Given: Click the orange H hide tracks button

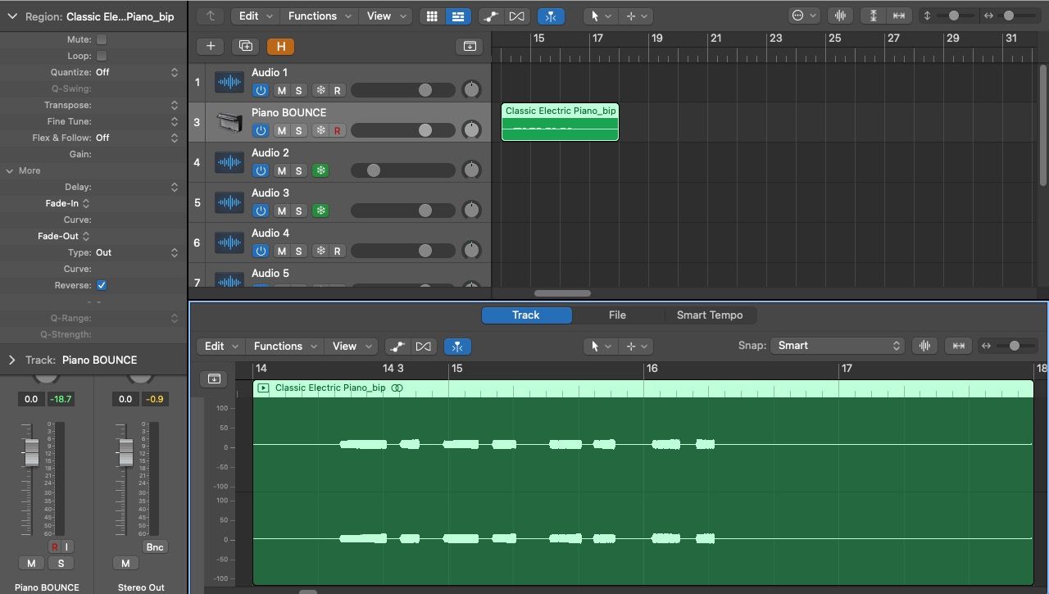Looking at the screenshot, I should point(281,47).
